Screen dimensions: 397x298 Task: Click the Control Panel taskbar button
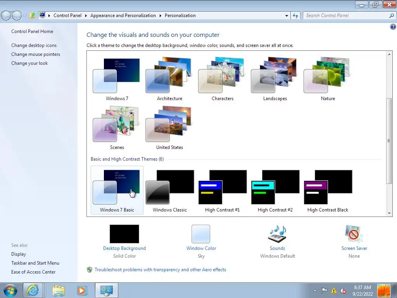[106, 290]
